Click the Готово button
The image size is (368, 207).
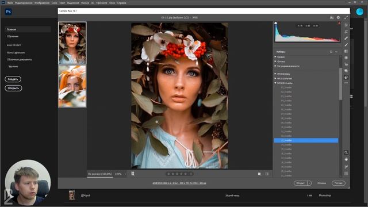pyautogui.click(x=339, y=183)
